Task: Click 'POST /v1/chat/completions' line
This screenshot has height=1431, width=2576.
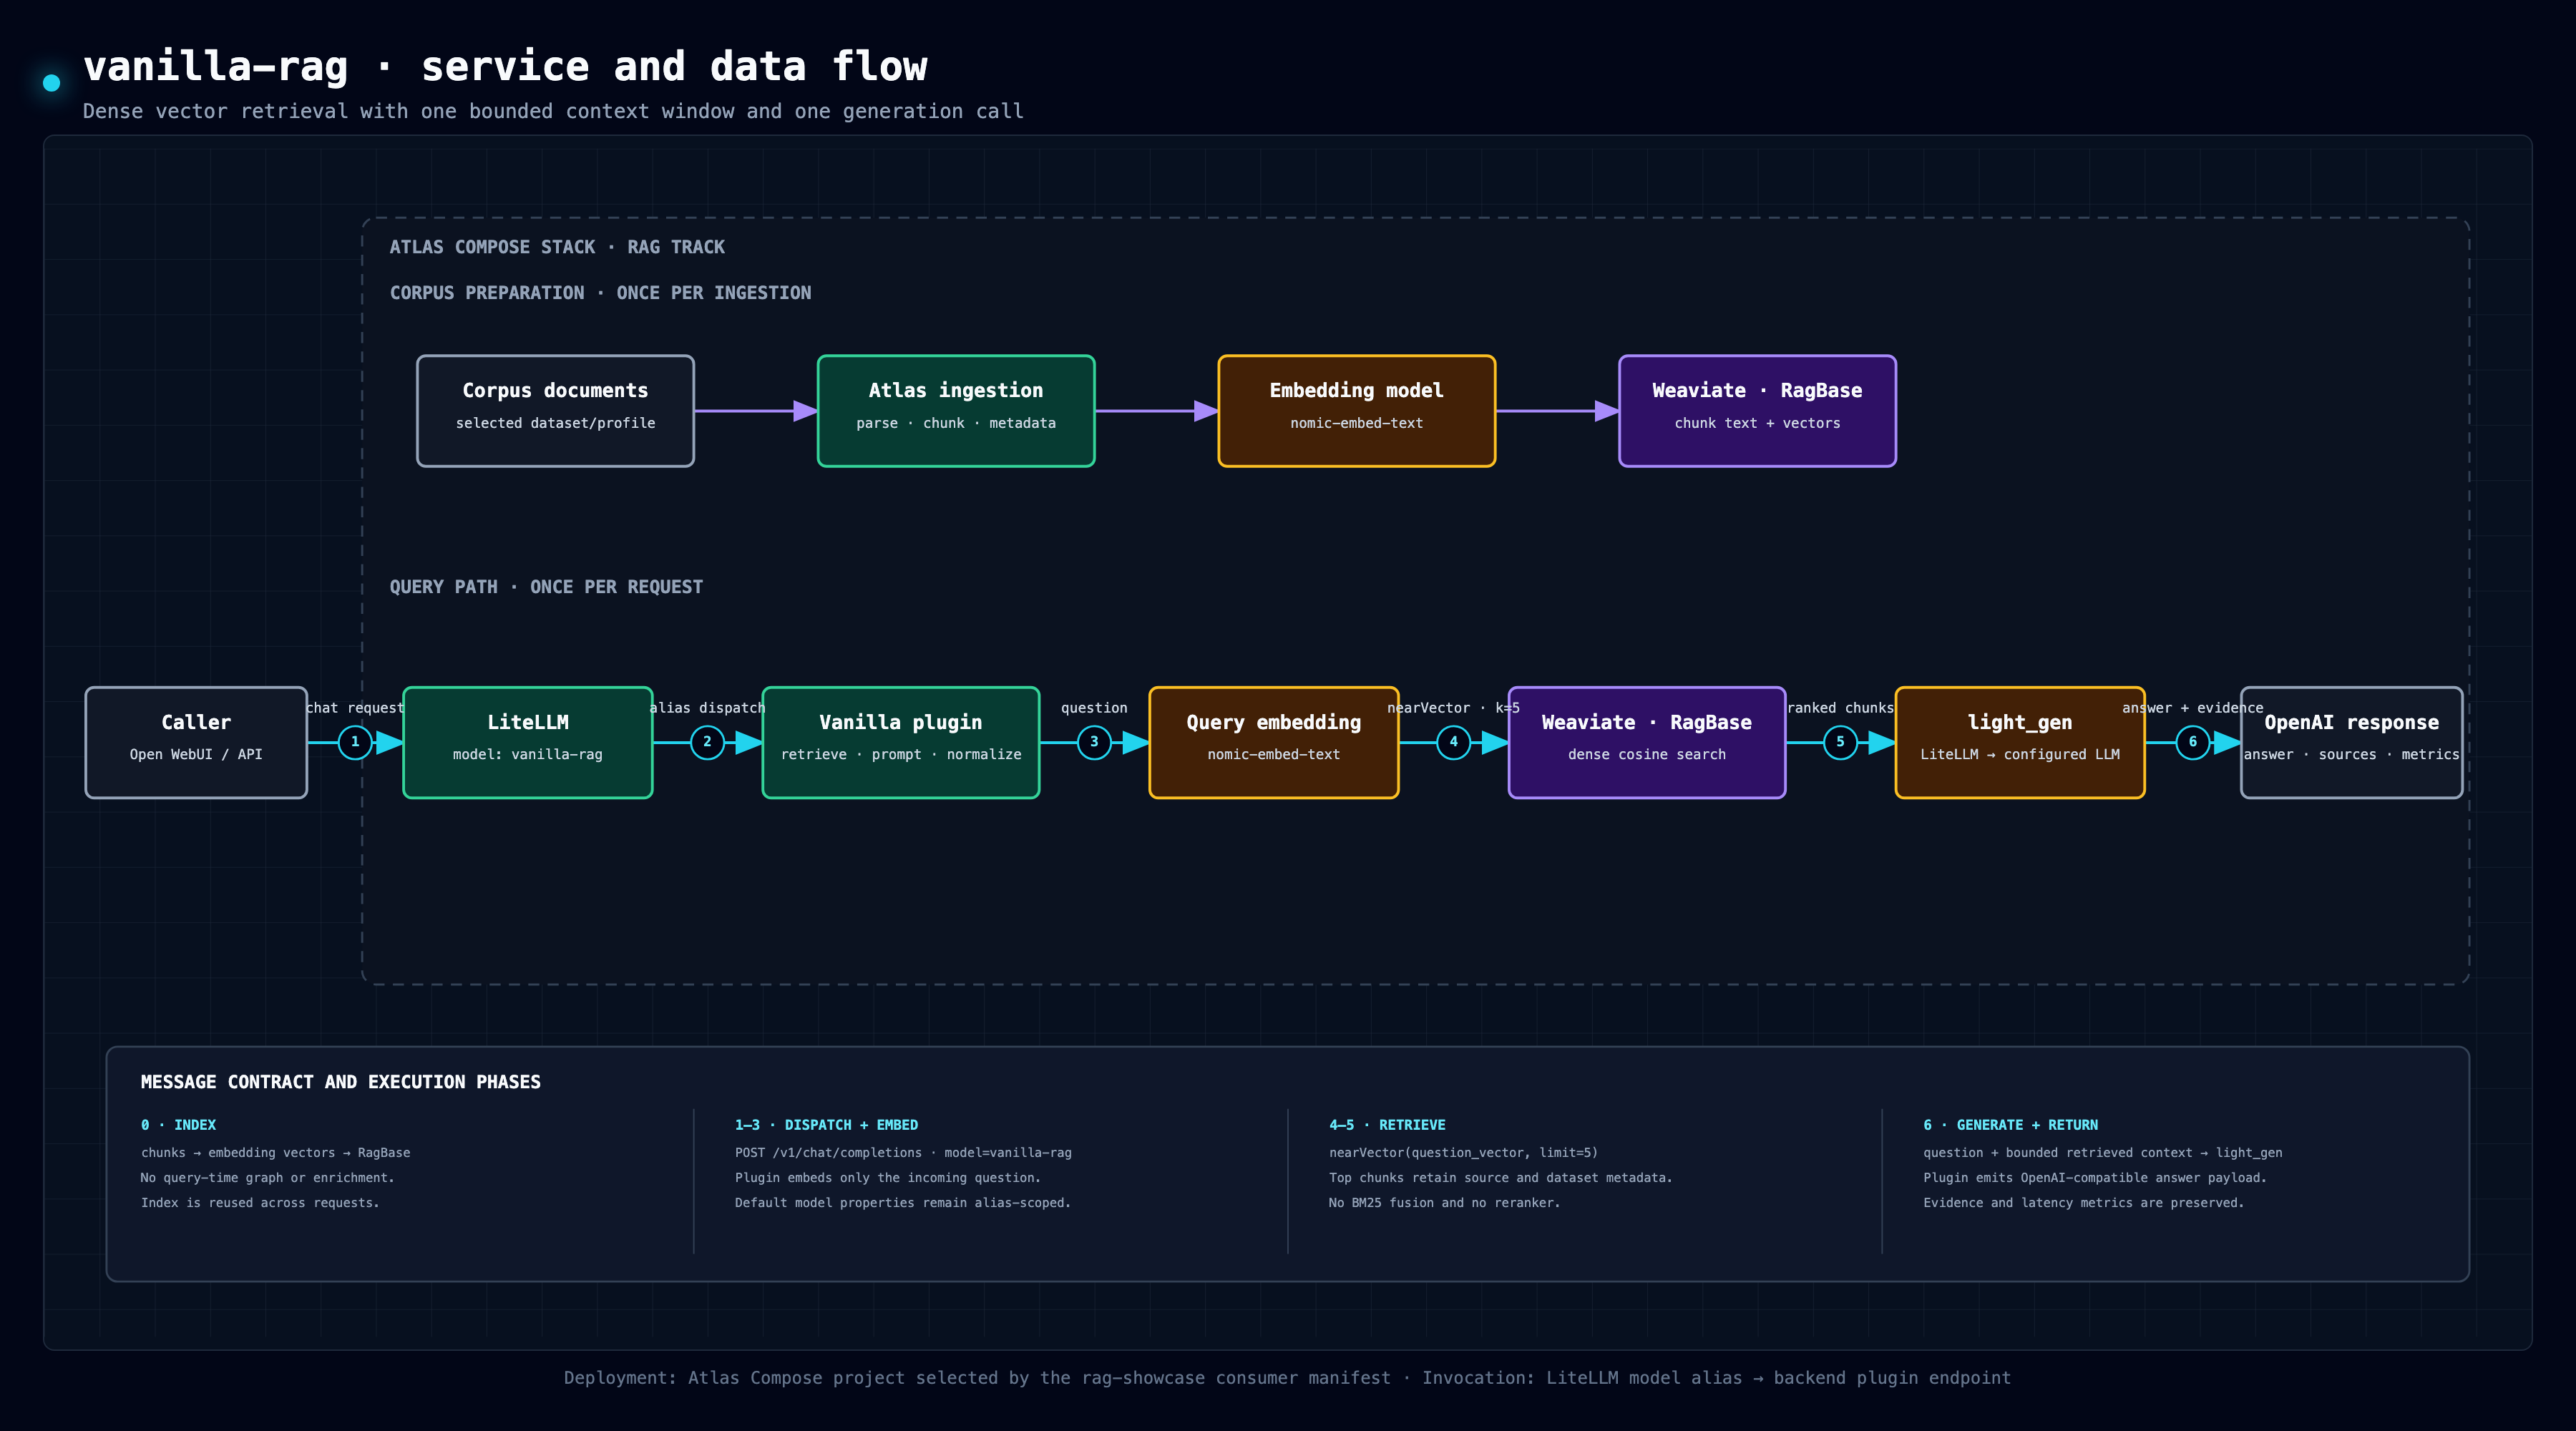Action: pos(903,1153)
